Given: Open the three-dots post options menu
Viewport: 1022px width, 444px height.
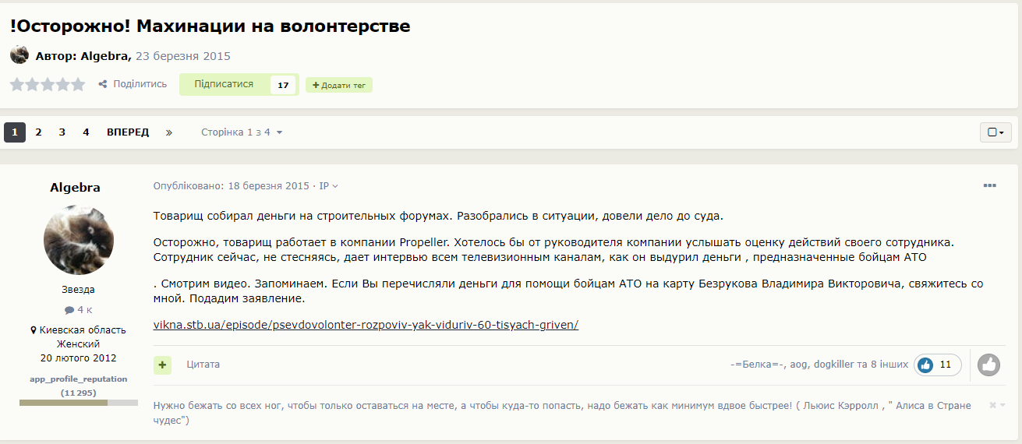Looking at the screenshot, I should 989,185.
